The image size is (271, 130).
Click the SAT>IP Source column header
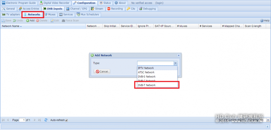pos(164,26)
